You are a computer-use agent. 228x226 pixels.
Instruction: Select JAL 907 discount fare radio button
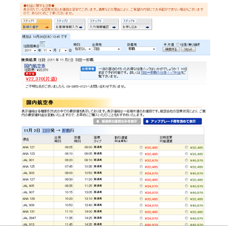(x=141, y=192)
